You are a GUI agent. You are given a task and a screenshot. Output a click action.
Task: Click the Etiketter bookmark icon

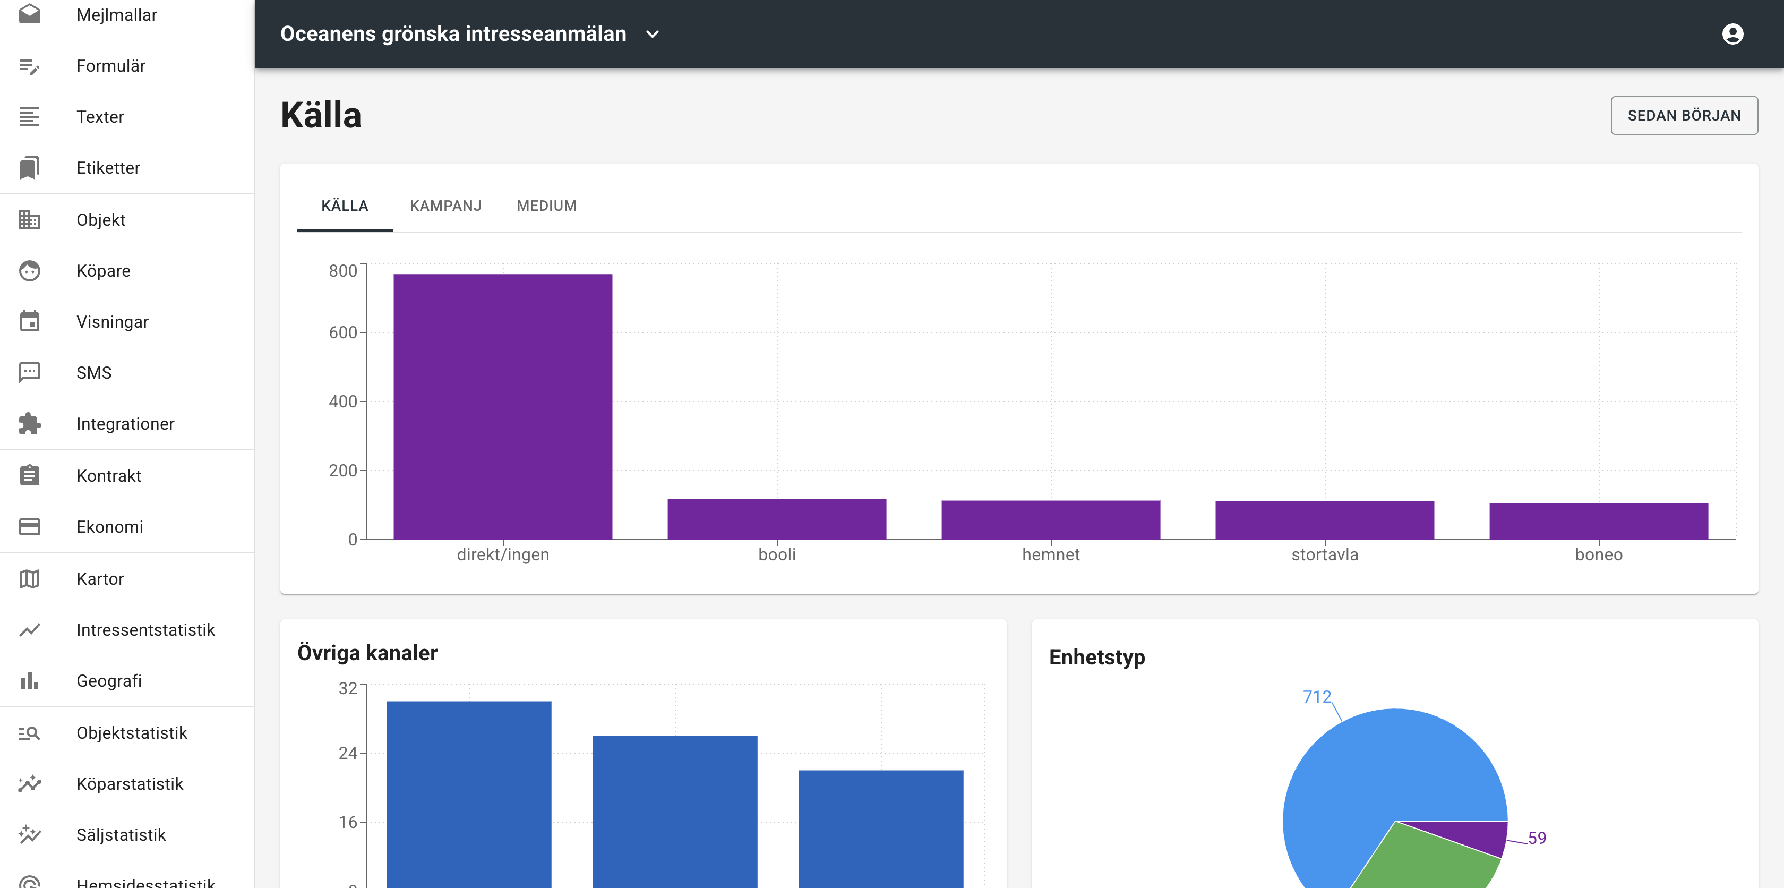click(30, 168)
